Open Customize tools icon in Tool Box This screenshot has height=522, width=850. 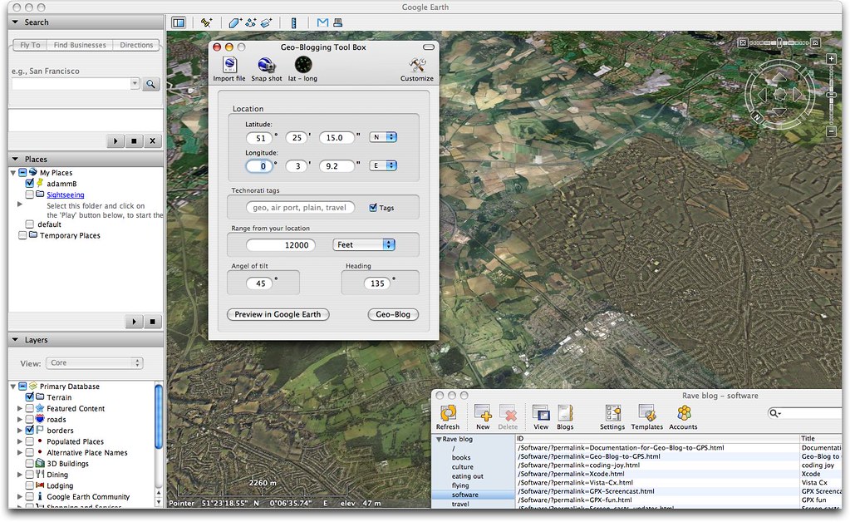point(417,65)
